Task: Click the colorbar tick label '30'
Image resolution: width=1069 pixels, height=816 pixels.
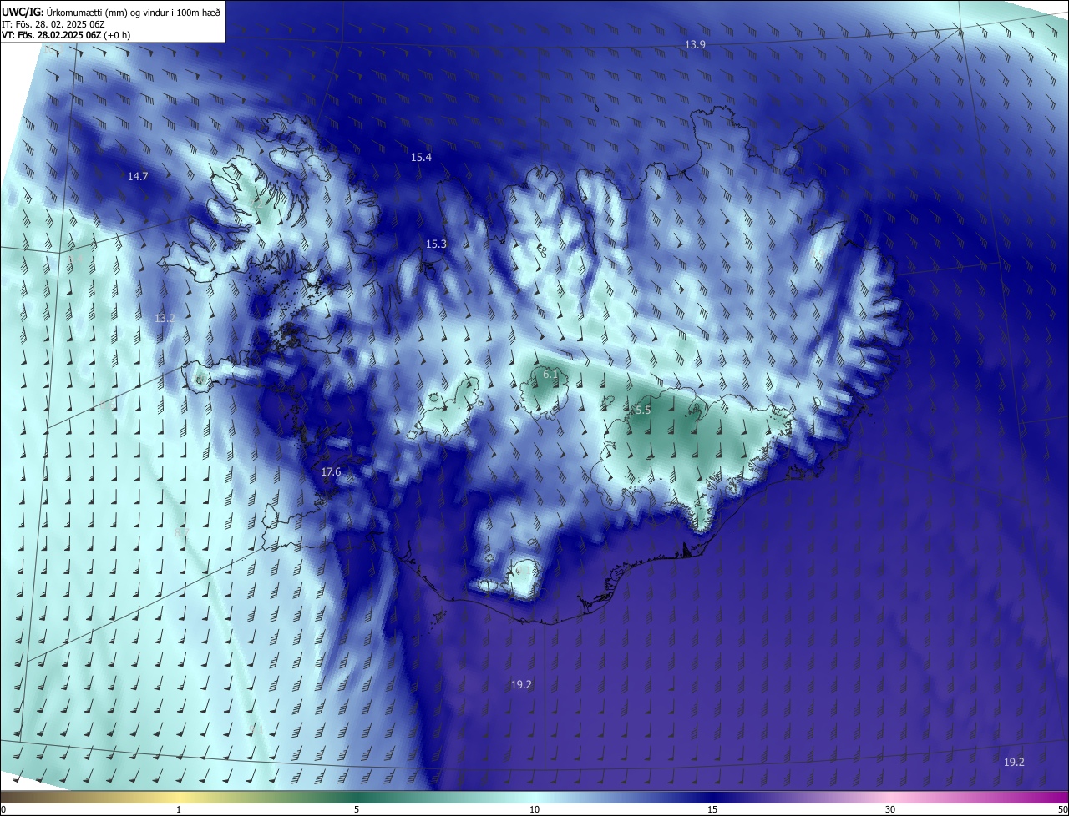Action: (x=890, y=809)
